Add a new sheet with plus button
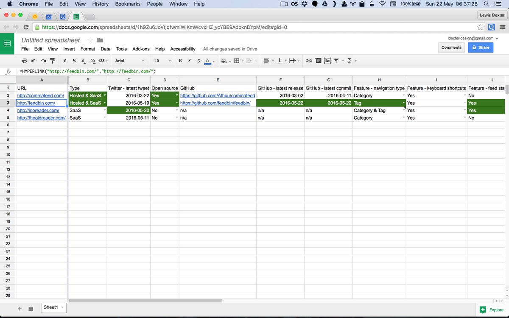This screenshot has height=318, width=509. coord(20,309)
